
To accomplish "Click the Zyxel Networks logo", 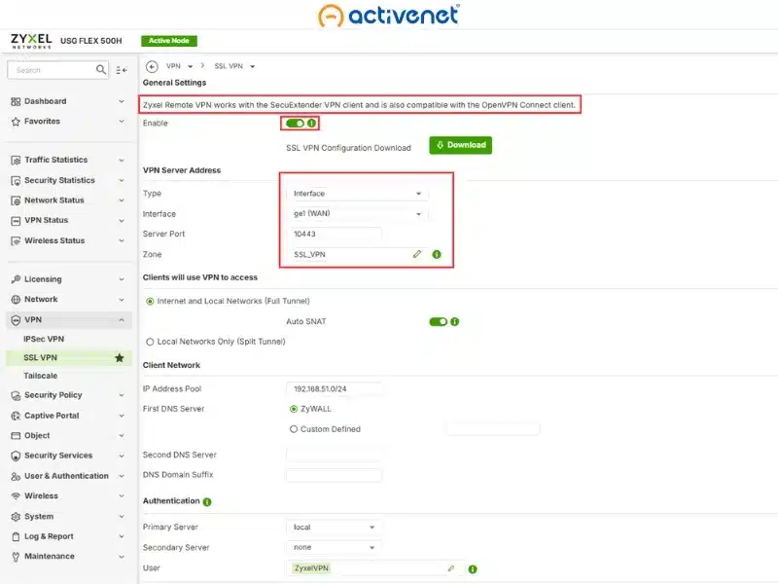I will (31, 41).
